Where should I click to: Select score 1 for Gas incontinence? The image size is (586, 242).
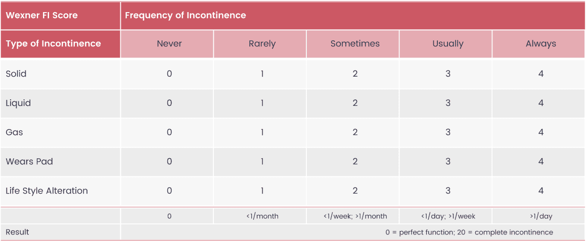262,133
